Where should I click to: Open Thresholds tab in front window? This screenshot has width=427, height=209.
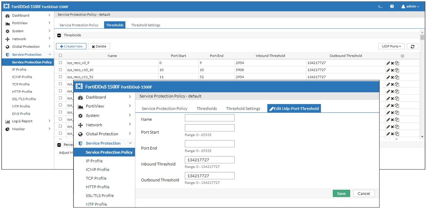[207, 108]
